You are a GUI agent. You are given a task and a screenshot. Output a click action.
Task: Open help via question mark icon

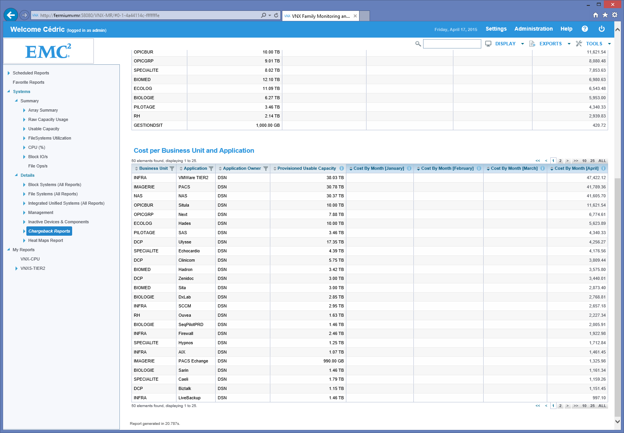[x=585, y=29]
